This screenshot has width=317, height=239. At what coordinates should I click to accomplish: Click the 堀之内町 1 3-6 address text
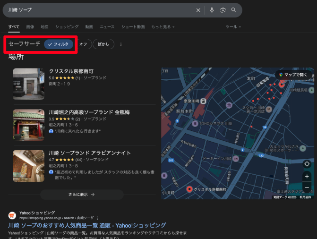63,125
